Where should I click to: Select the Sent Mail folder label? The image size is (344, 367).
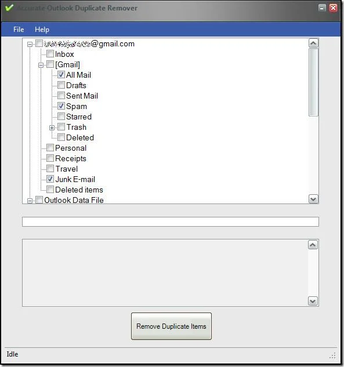[x=82, y=96]
